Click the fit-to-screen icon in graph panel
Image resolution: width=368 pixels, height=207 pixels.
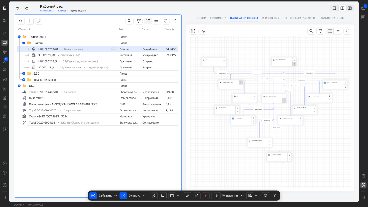point(193,31)
